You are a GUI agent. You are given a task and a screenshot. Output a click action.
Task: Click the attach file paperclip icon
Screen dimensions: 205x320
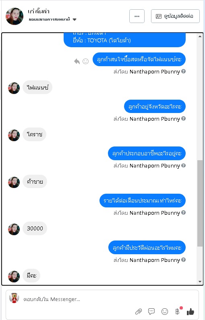point(139,312)
